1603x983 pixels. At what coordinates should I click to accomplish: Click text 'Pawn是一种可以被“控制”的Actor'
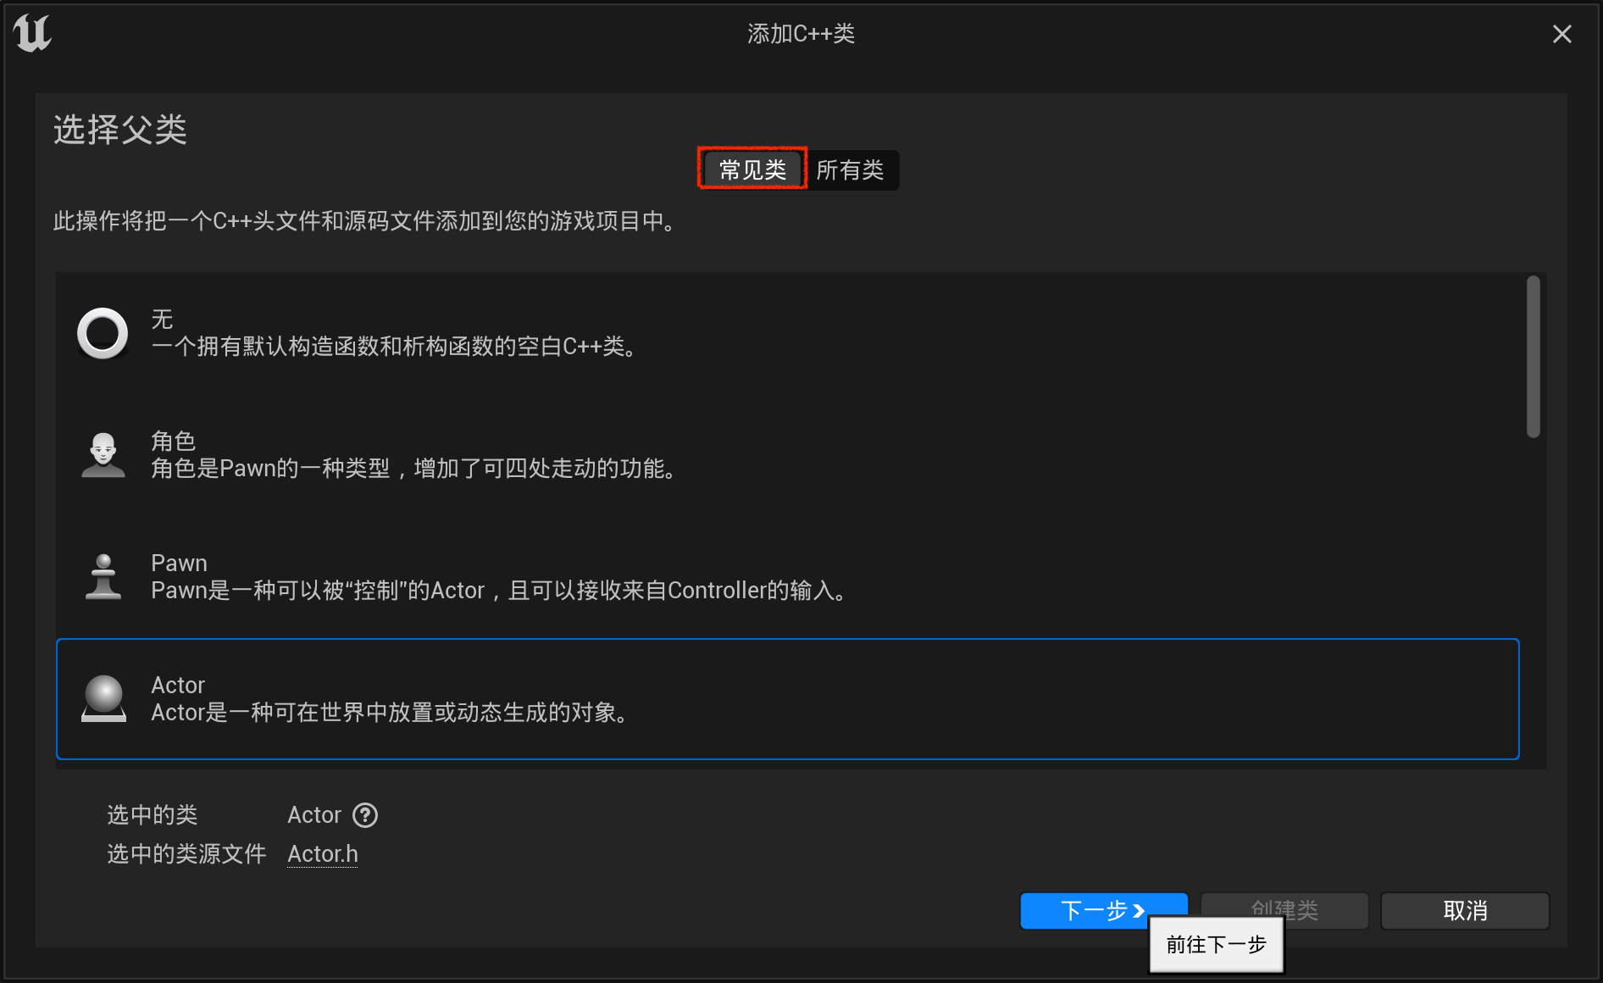pyautogui.click(x=318, y=591)
